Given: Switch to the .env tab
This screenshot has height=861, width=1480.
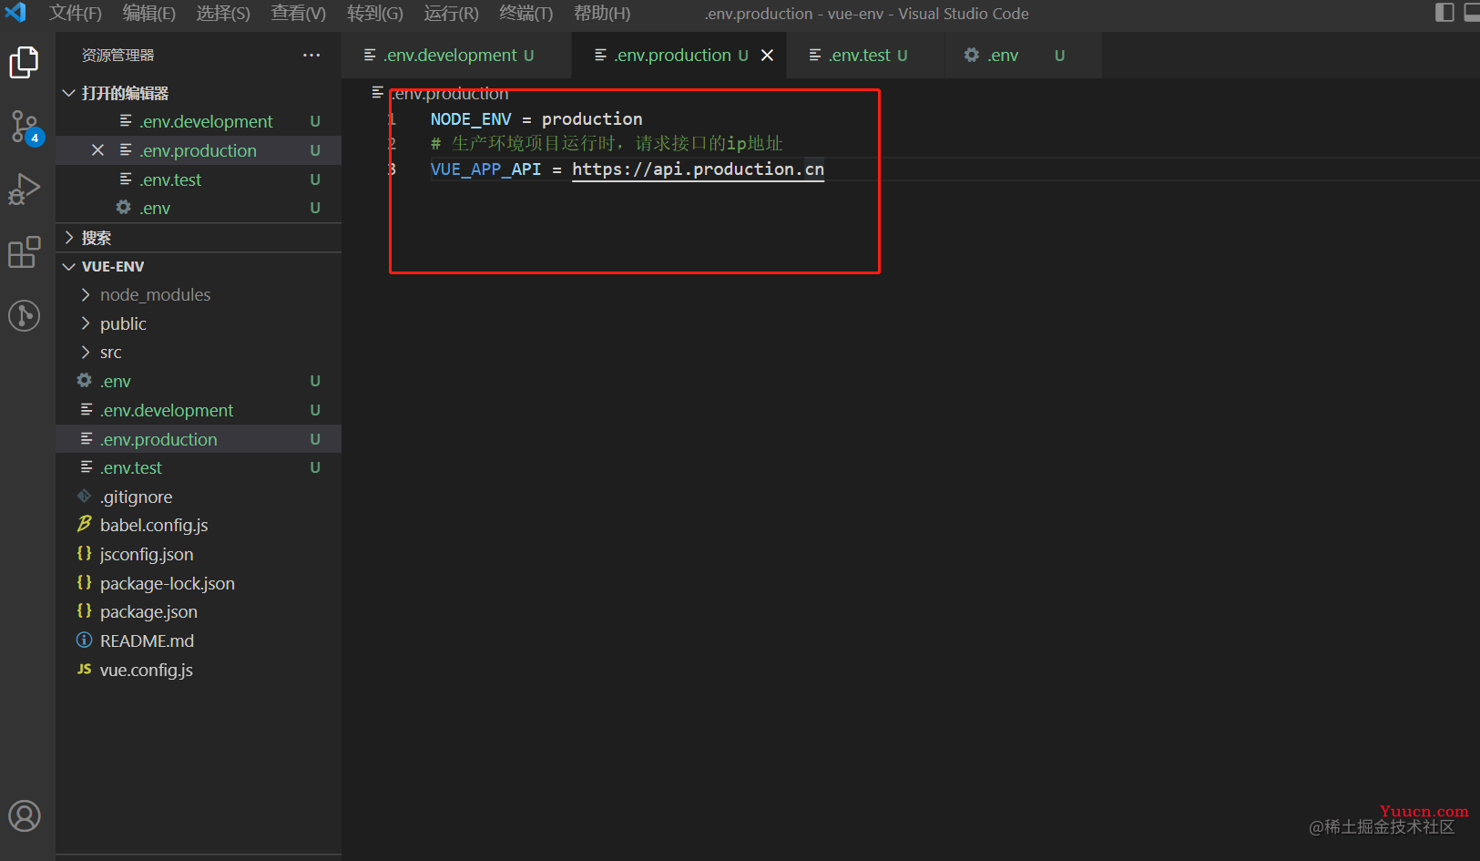Looking at the screenshot, I should coord(1023,56).
